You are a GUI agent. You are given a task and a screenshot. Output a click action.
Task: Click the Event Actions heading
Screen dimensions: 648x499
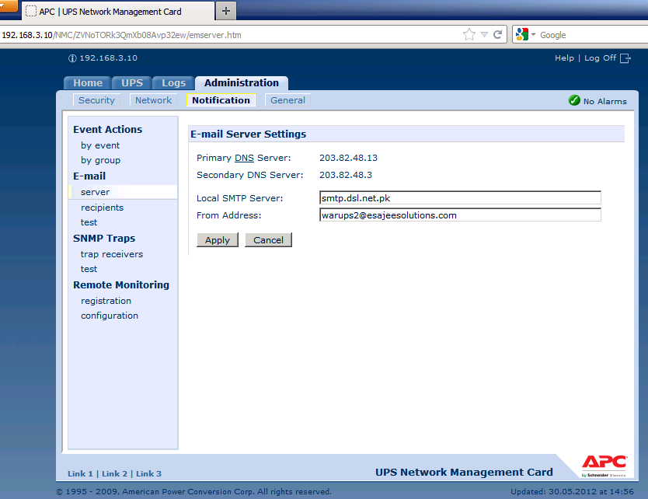107,129
